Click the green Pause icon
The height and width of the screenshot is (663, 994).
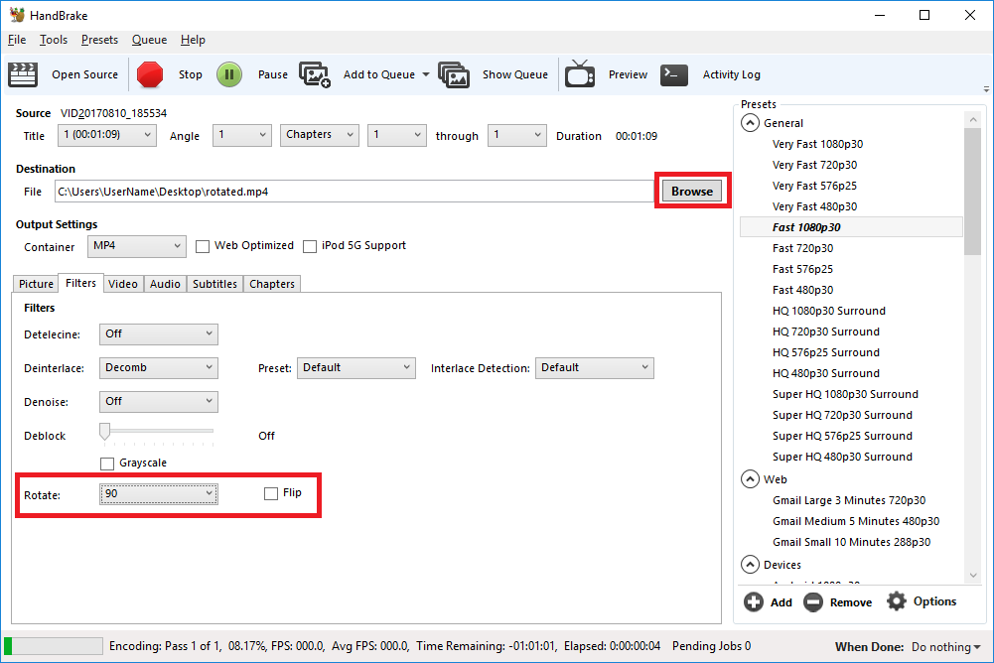[x=229, y=74]
